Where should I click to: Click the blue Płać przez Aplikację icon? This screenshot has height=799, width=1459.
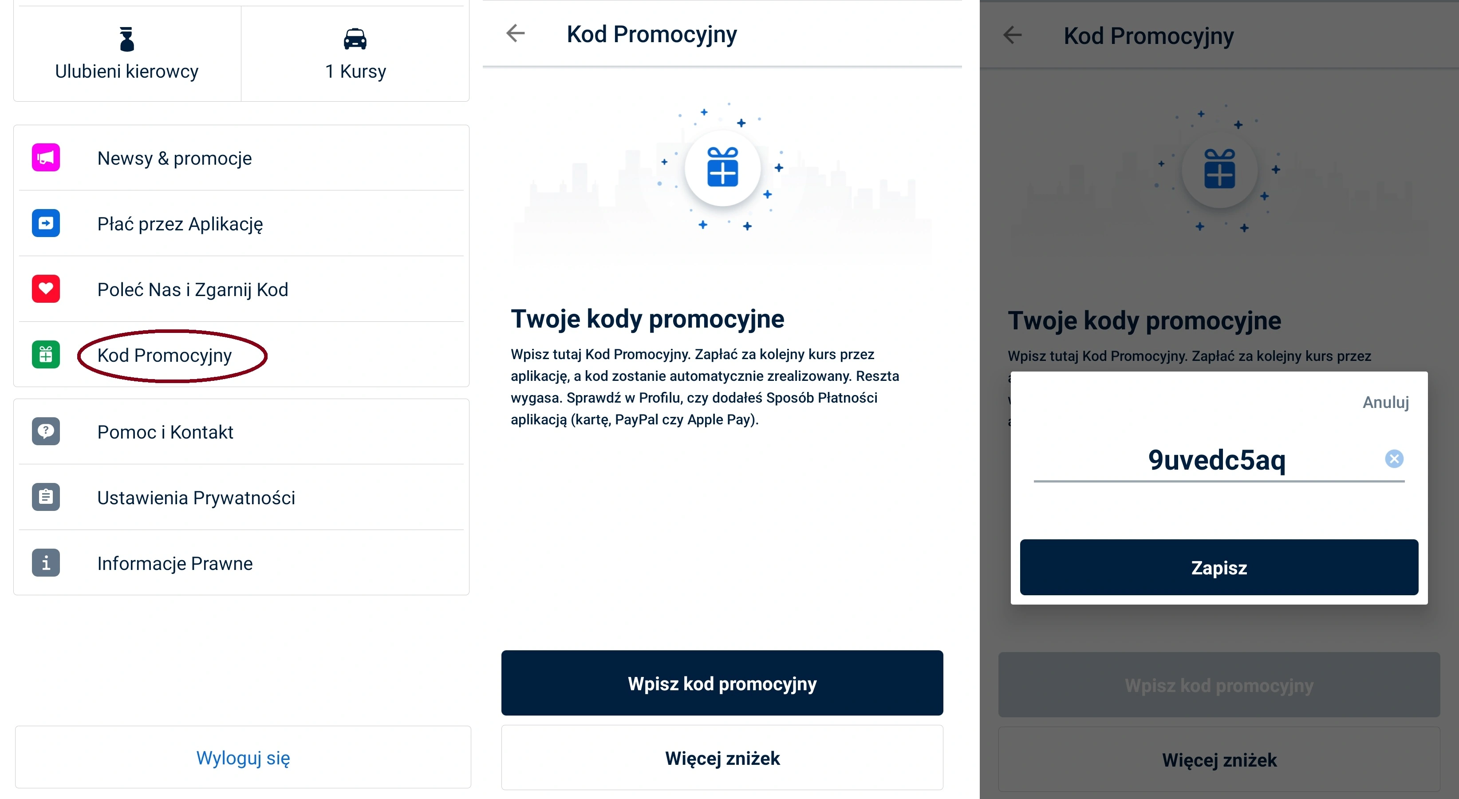(46, 223)
